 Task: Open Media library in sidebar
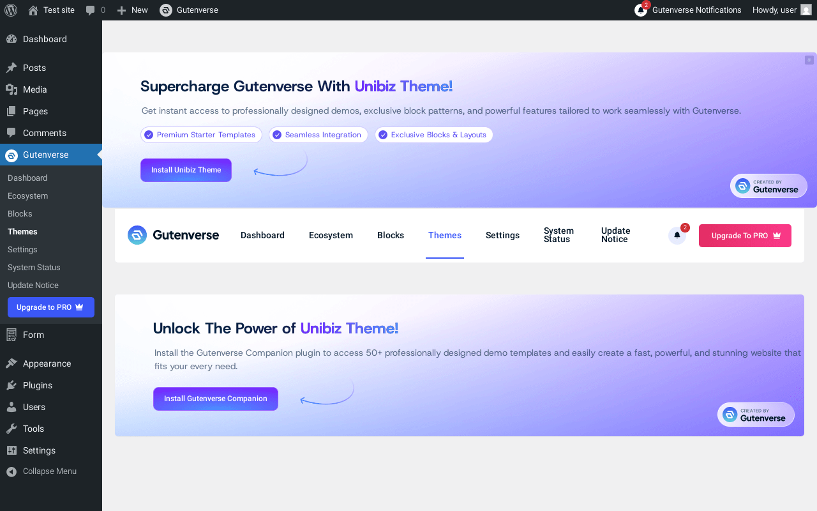point(51,89)
